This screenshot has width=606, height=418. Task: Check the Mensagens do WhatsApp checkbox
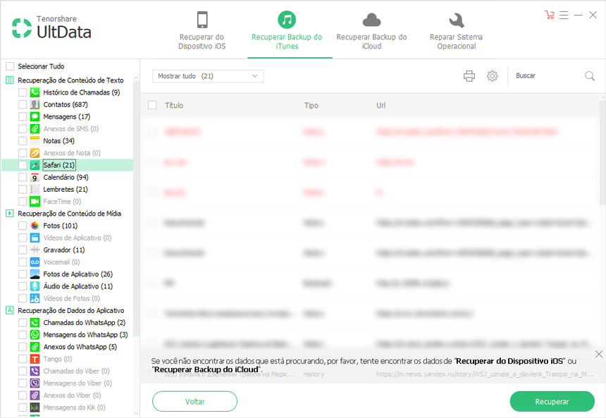[x=23, y=335]
